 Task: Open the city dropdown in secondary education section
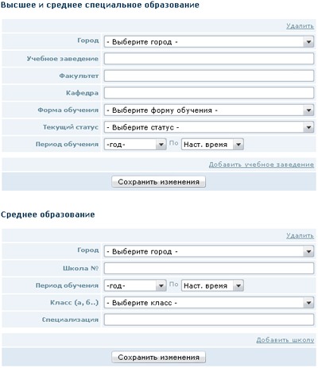[x=209, y=251]
